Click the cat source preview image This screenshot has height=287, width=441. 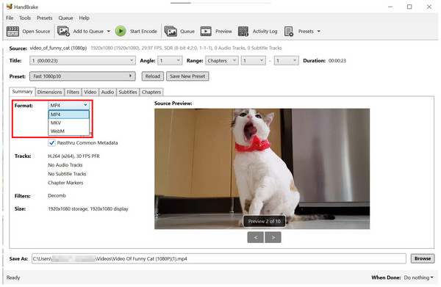click(262, 169)
